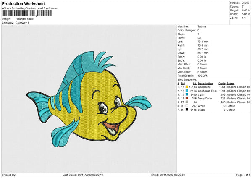The image size is (252, 178).
Task: Click the White thread color swatch
Action: click(x=187, y=106)
